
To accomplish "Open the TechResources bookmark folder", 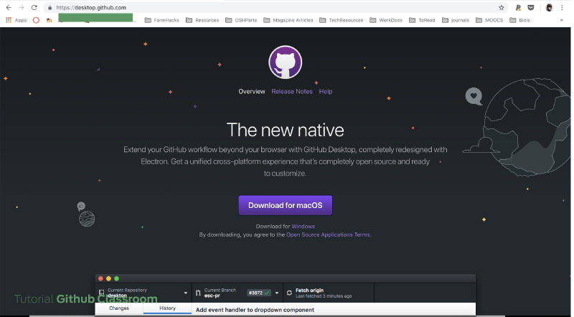I will pyautogui.click(x=342, y=20).
